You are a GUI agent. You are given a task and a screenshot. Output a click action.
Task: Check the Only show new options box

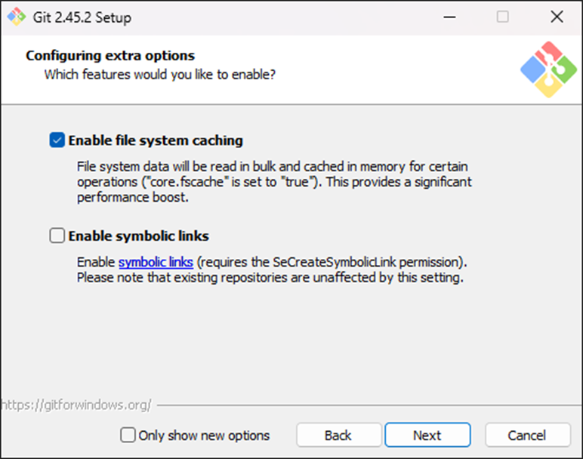128,435
